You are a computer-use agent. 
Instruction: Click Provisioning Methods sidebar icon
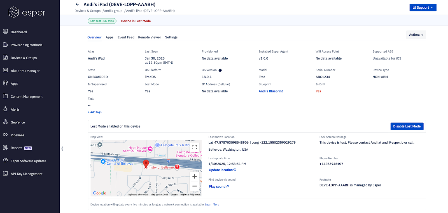[x=5, y=44]
